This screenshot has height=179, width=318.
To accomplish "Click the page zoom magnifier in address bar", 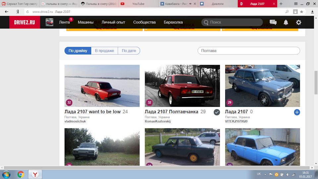I will (287, 12).
